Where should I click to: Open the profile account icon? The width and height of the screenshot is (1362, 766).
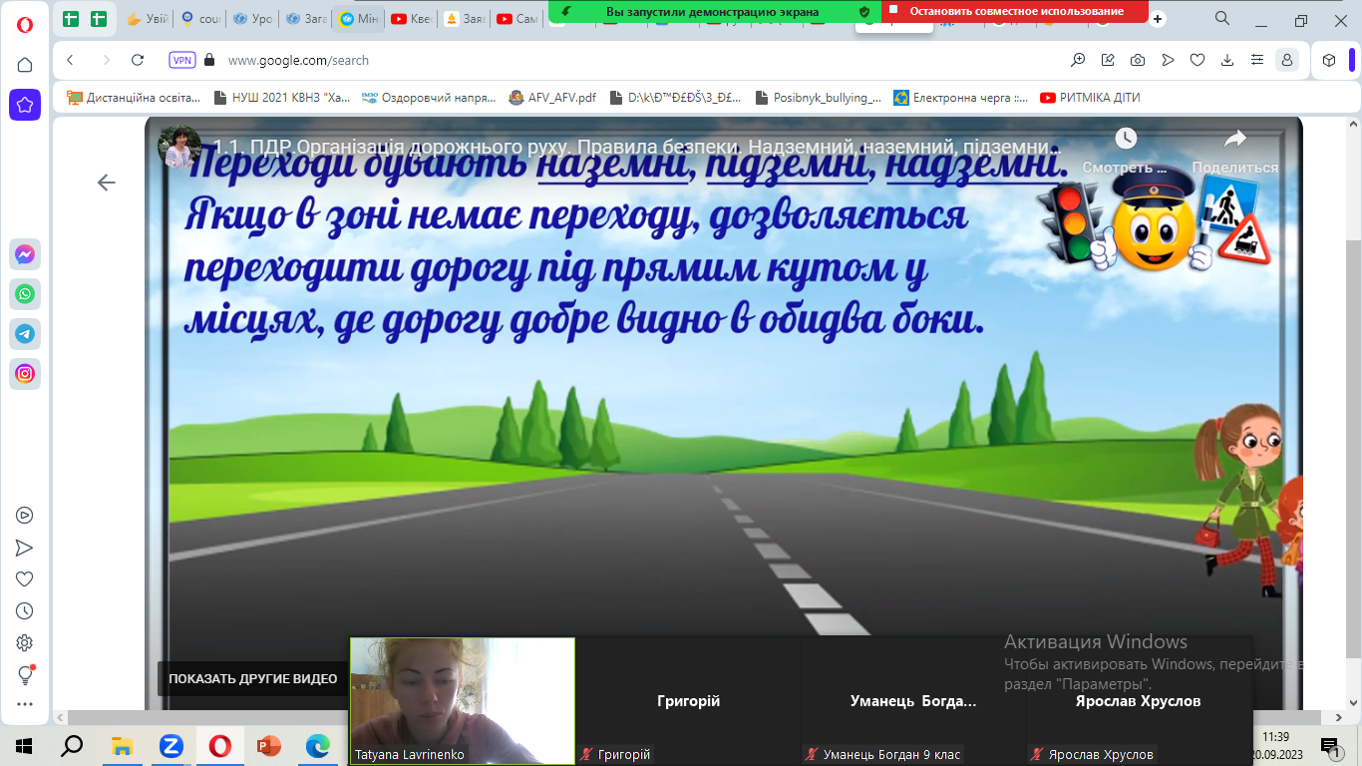(1288, 60)
